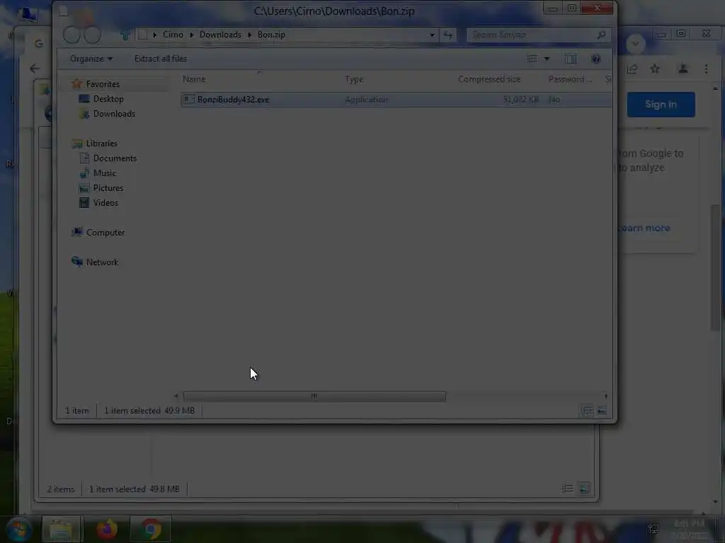Viewport: 725px width, 543px height.
Task: Click the search magnifier icon
Action: tap(601, 35)
